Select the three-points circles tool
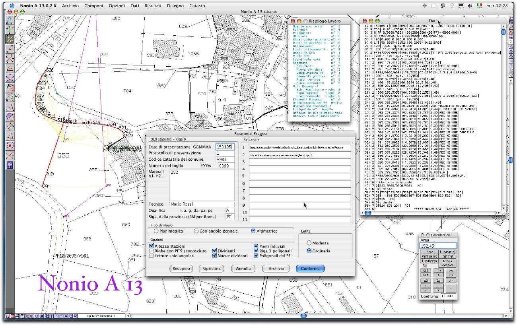 (9, 48)
